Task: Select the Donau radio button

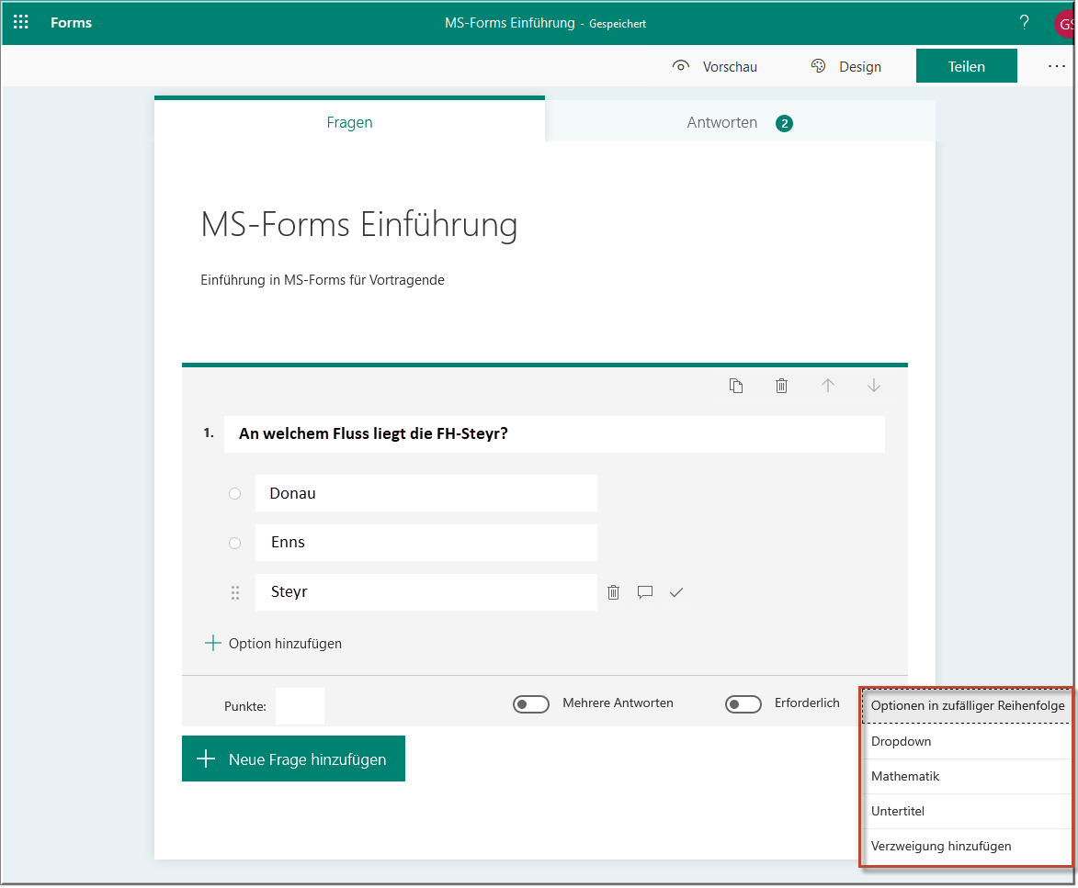Action: click(235, 493)
